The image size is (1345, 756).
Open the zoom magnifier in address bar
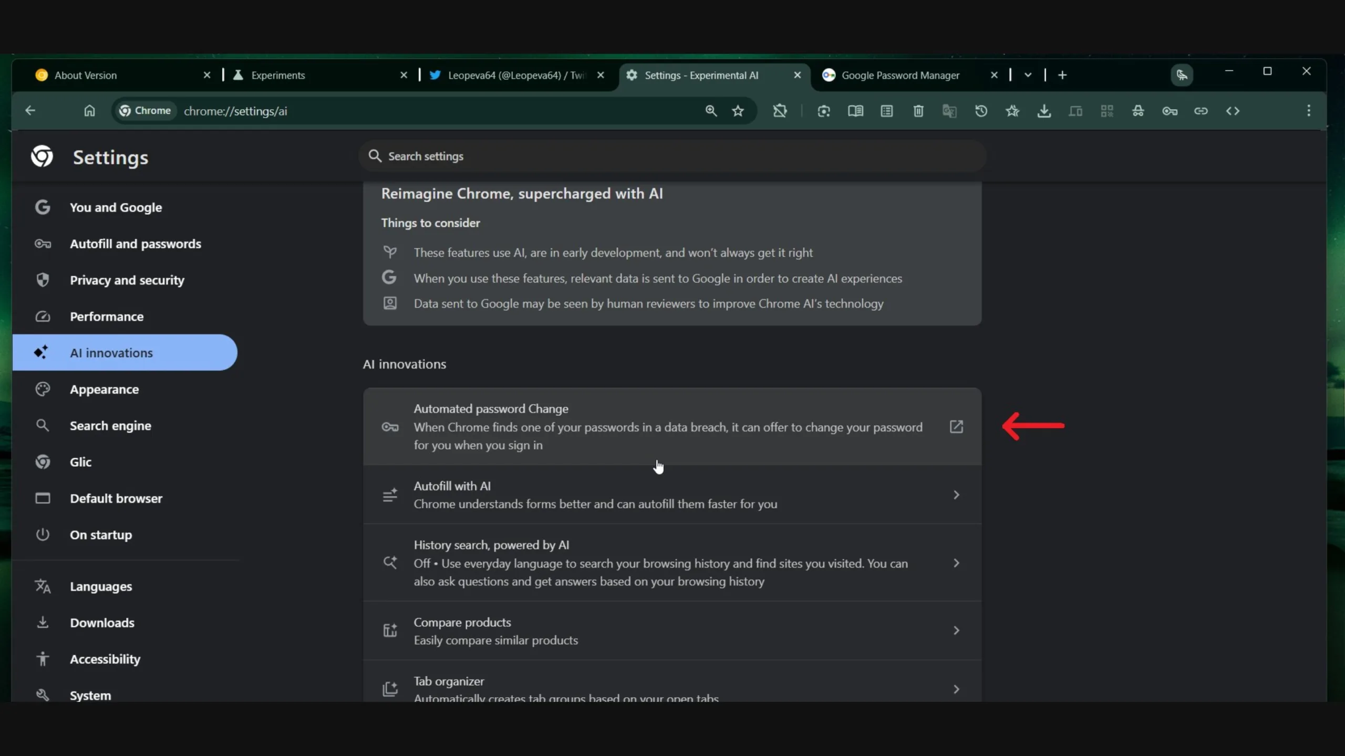tap(711, 111)
